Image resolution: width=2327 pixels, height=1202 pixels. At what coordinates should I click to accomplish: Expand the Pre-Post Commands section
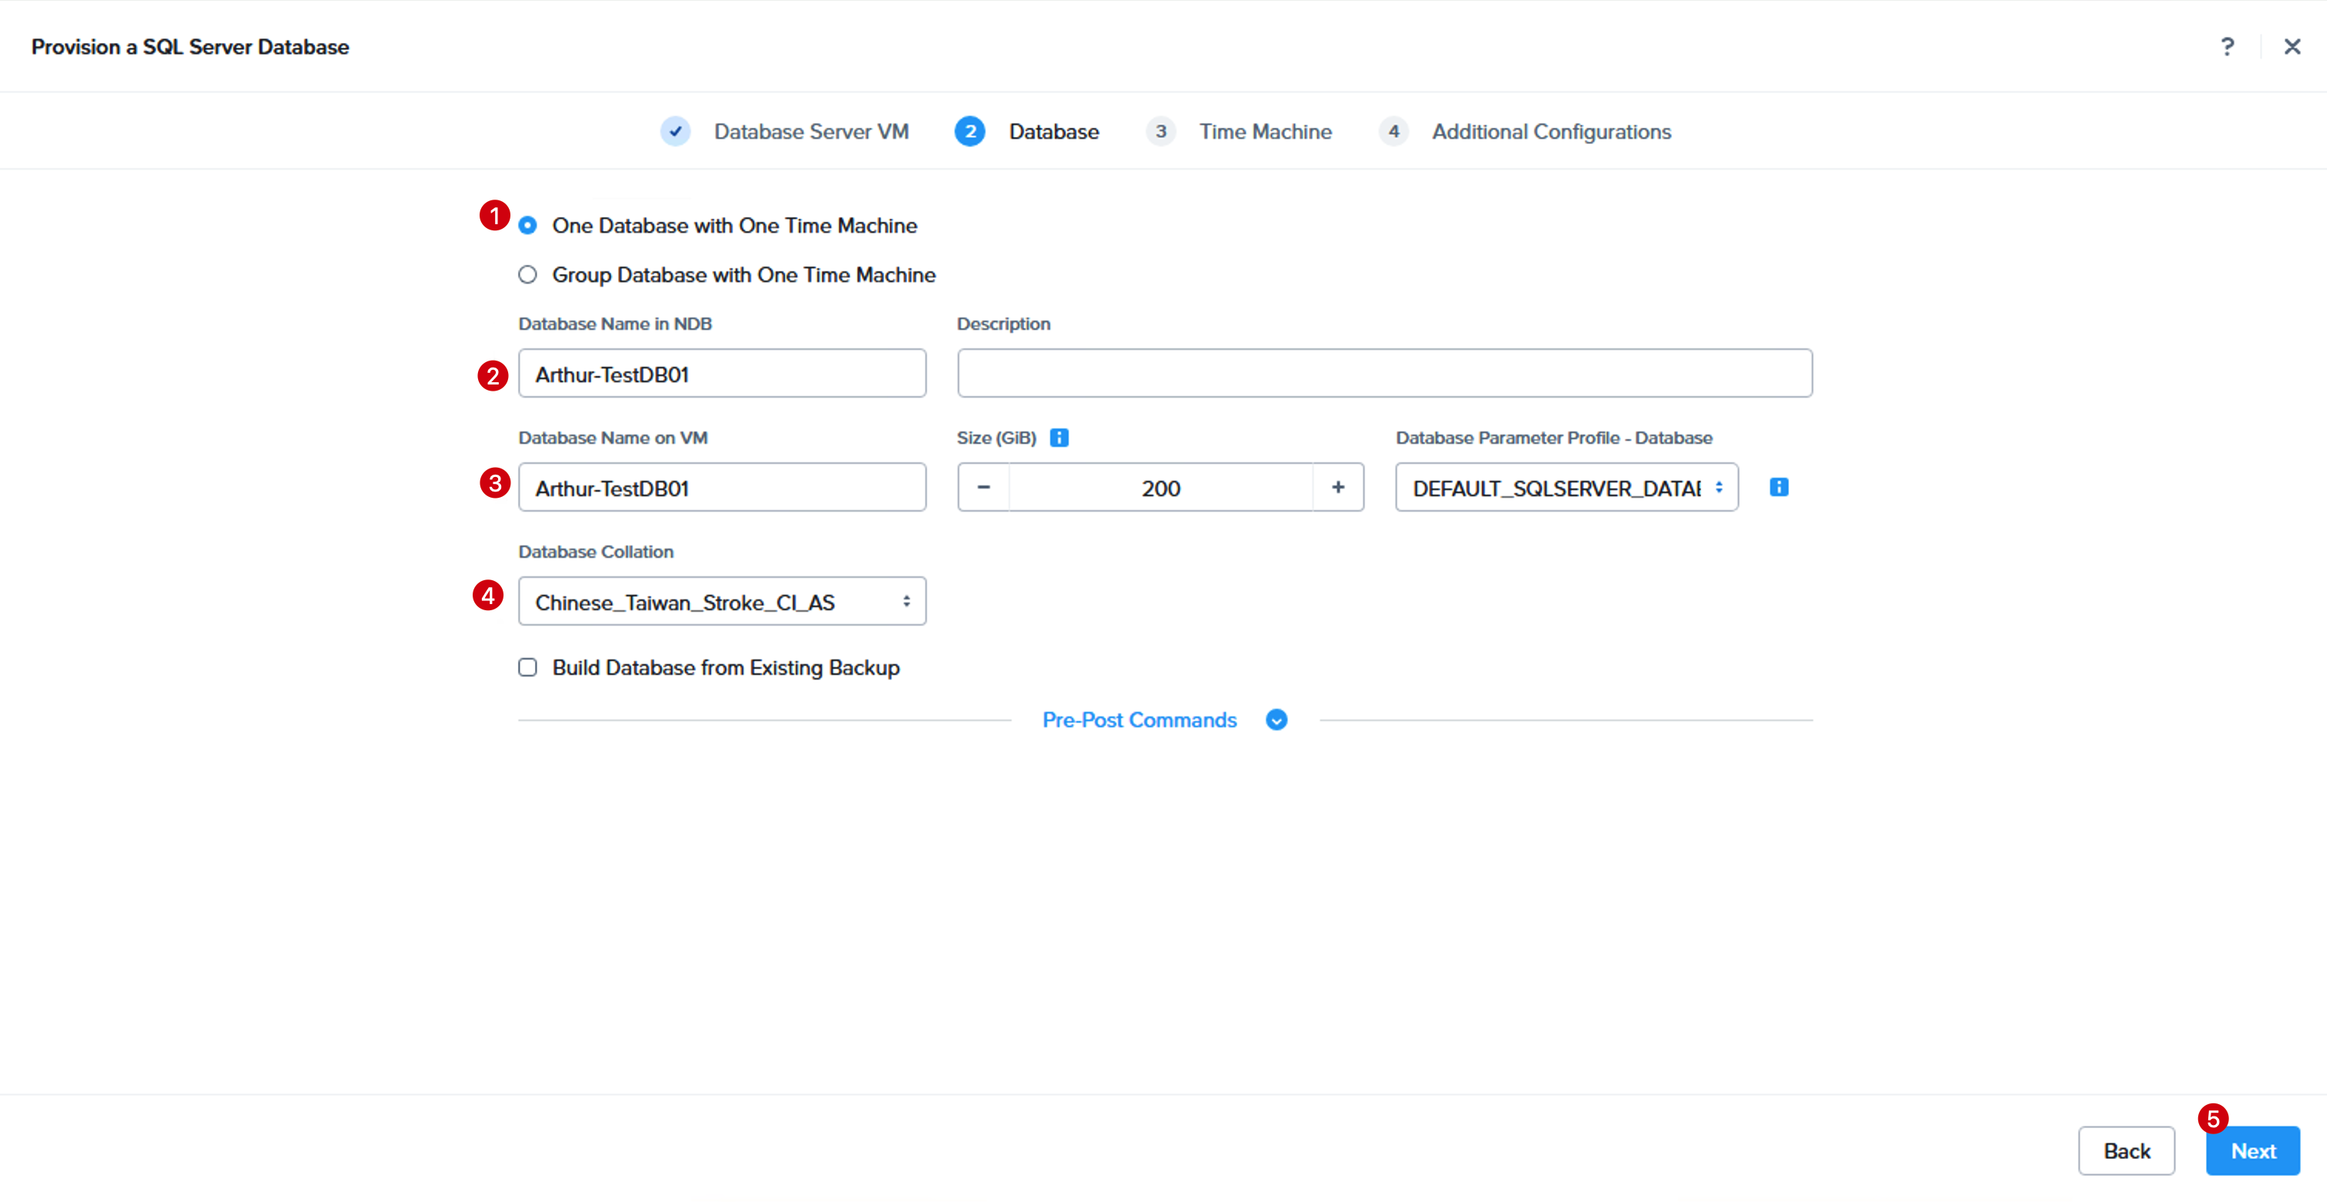[x=1139, y=720]
